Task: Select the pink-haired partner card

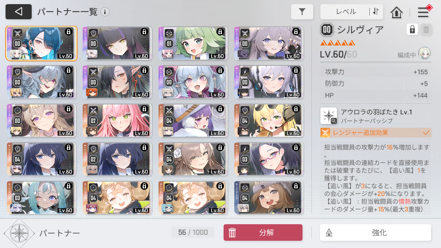Action: click(x=117, y=121)
